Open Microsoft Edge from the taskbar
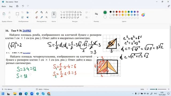Screen dimensions: 171x96 [x=26, y=94]
